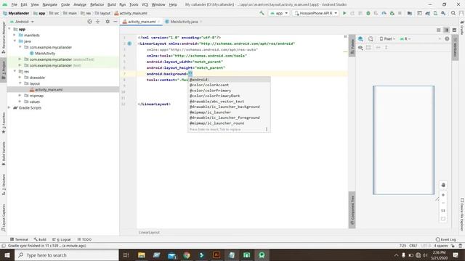Expand the drawable folder
Image resolution: width=465 pixels, height=261 pixels.
point(20,78)
